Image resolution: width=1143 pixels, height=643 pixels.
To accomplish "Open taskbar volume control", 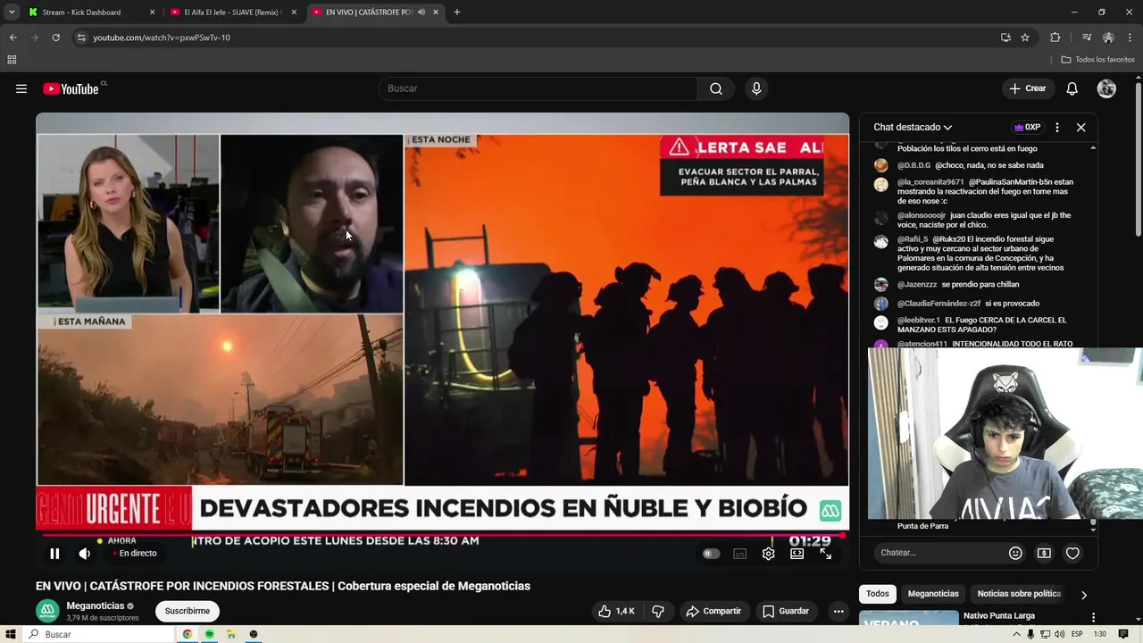I will tap(1059, 634).
